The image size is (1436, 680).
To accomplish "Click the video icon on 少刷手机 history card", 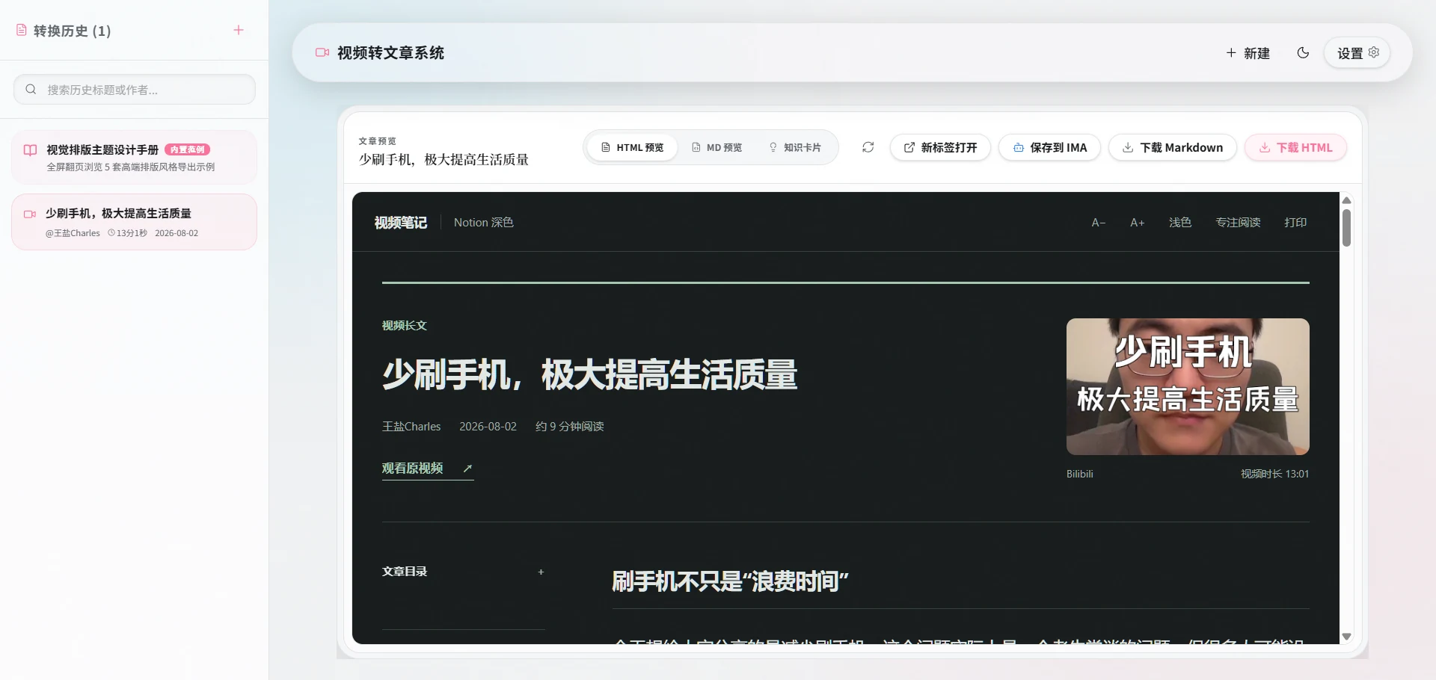I will click(x=30, y=214).
